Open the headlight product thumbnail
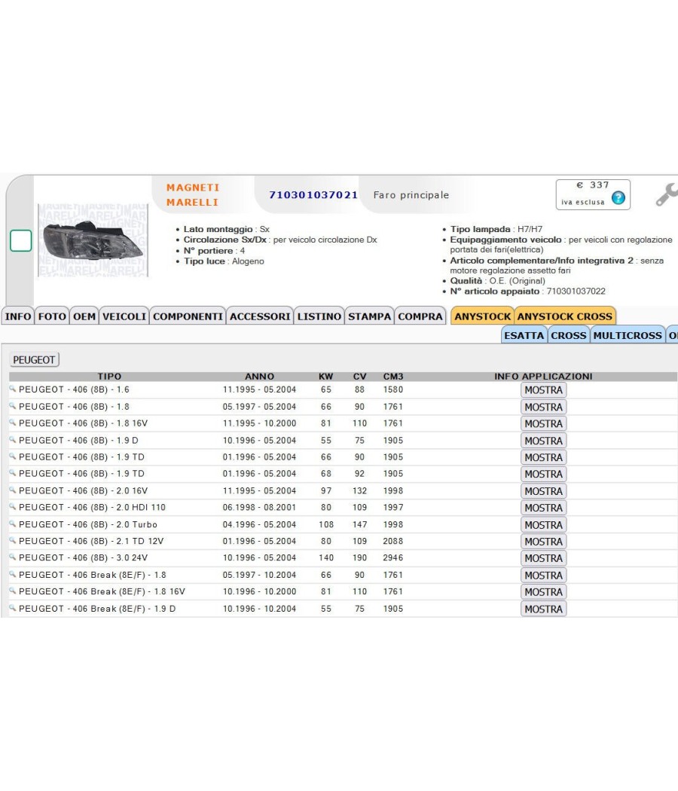Screen dimensions: 678x791 pos(93,240)
